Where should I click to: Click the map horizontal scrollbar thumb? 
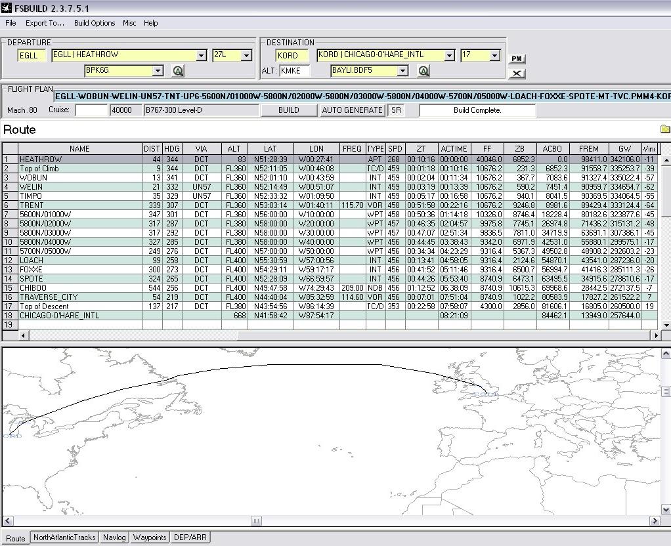click(x=256, y=521)
